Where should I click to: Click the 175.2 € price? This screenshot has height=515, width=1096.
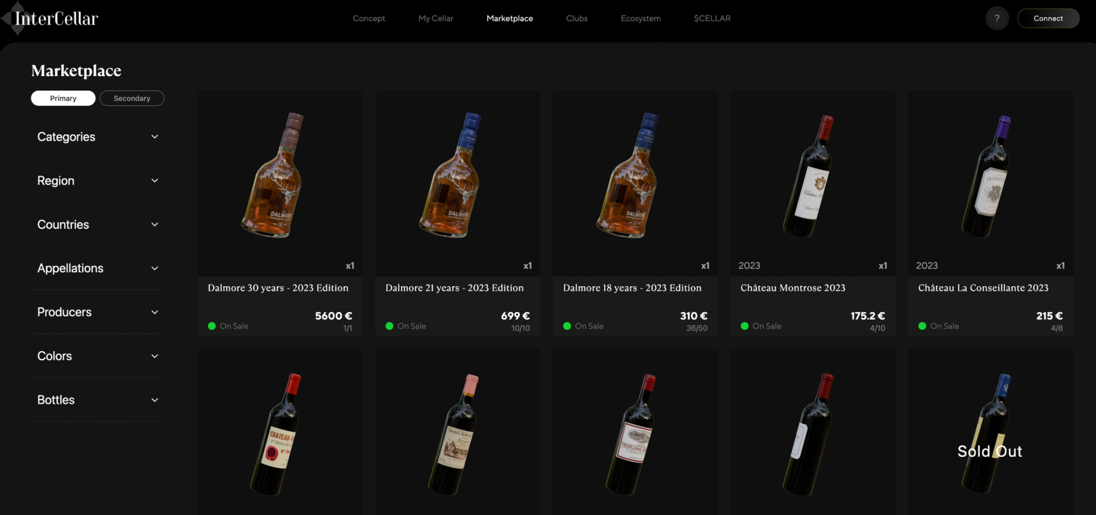click(x=867, y=316)
